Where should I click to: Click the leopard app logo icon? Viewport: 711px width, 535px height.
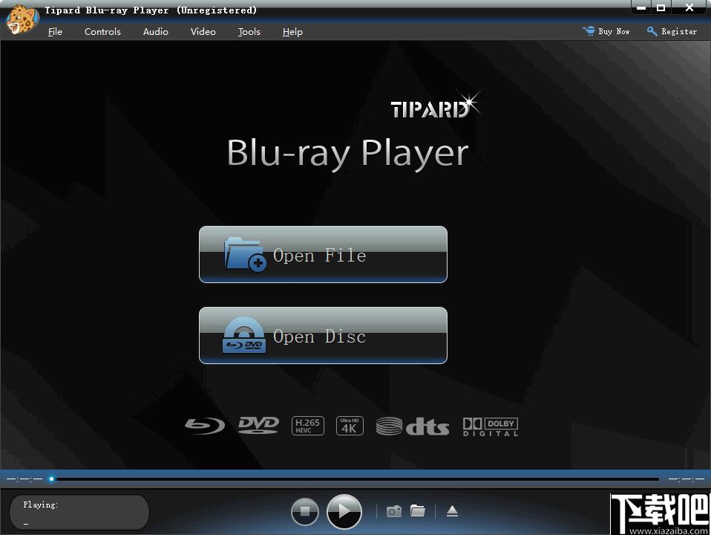click(22, 19)
